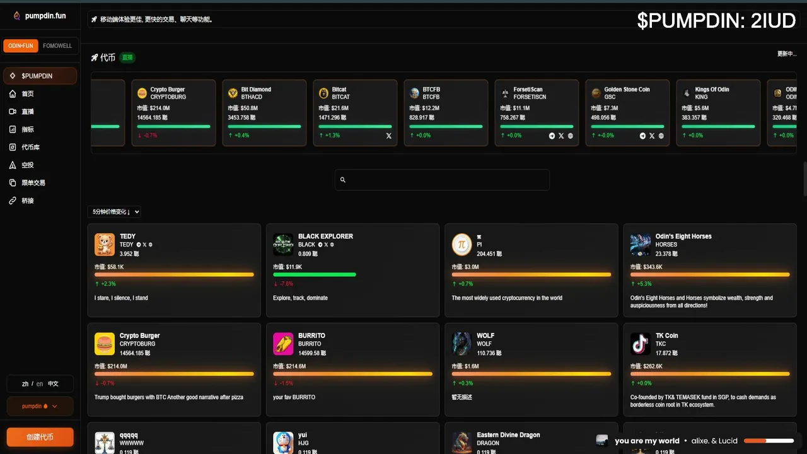Click WOLF token avatar
Viewport: 807px width, 454px height.
click(462, 344)
